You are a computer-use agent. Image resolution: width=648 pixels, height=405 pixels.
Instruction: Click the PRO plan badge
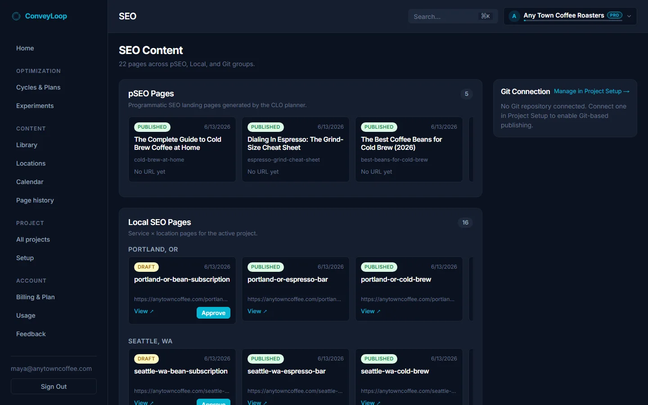click(x=615, y=15)
